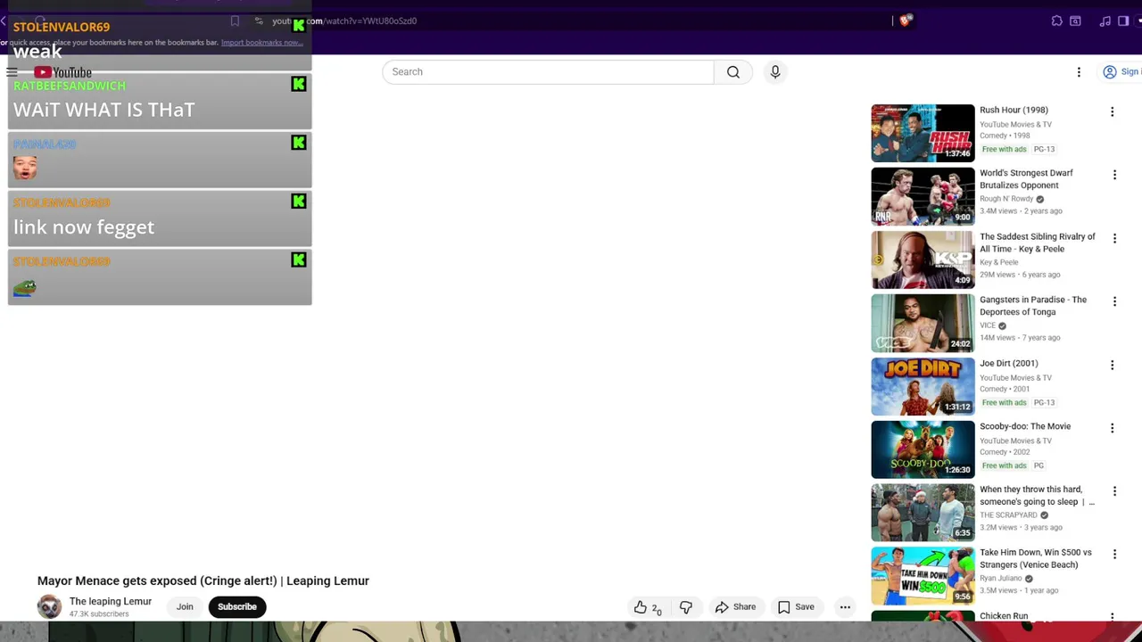
Task: Open Brave Shields lion icon
Action: pyautogui.click(x=906, y=21)
